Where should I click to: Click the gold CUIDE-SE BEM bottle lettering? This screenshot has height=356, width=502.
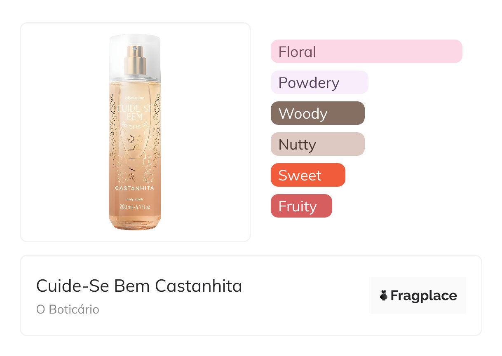pos(130,112)
